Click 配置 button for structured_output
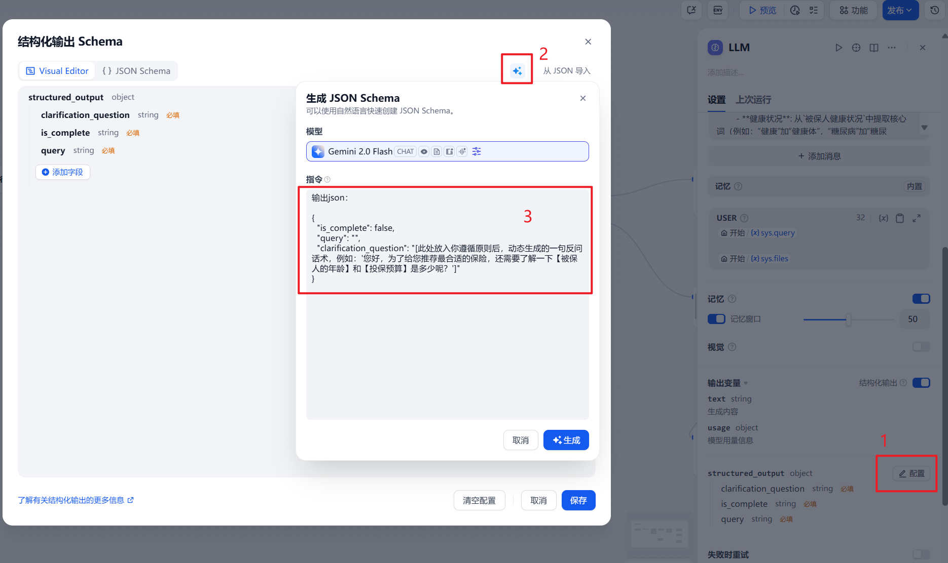Viewport: 948px width, 563px height. (911, 473)
